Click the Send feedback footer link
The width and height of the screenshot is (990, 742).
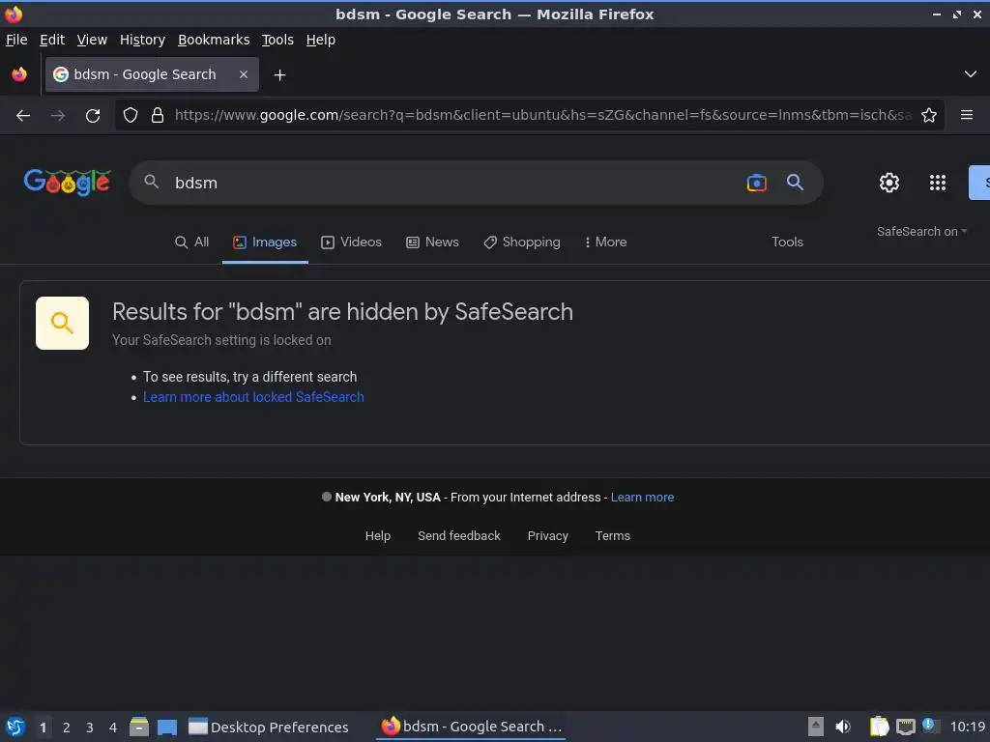click(x=459, y=535)
